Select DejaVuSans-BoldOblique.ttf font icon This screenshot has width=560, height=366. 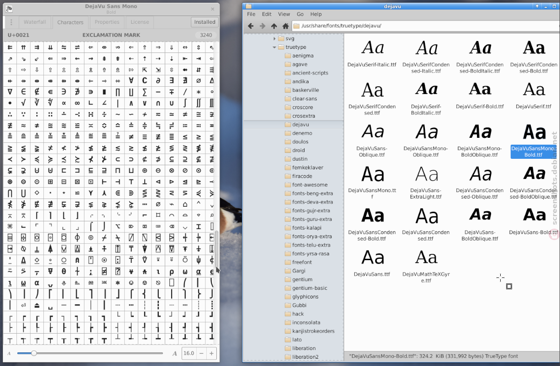480,215
